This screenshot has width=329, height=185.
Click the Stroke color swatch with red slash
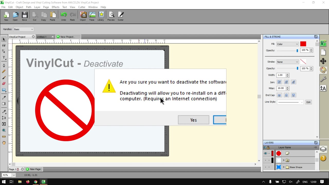[303, 62]
